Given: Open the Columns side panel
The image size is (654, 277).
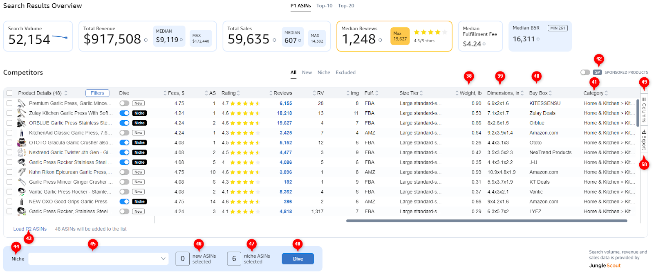Looking at the screenshot, I should 644,110.
